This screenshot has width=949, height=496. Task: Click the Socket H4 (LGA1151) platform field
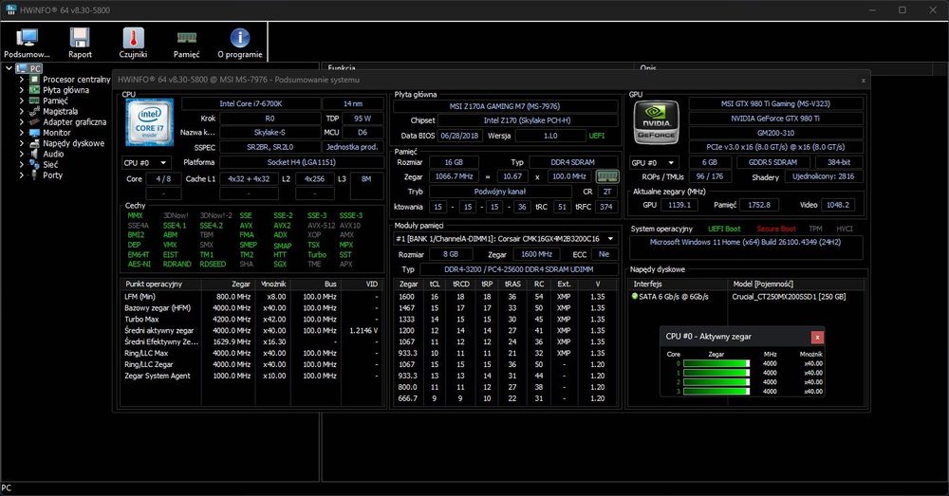point(301,162)
